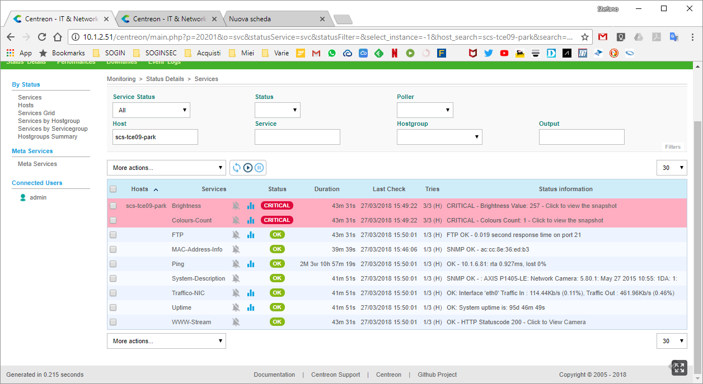Click the Centreon Support footer link
Image resolution: width=703 pixels, height=384 pixels.
336,374
